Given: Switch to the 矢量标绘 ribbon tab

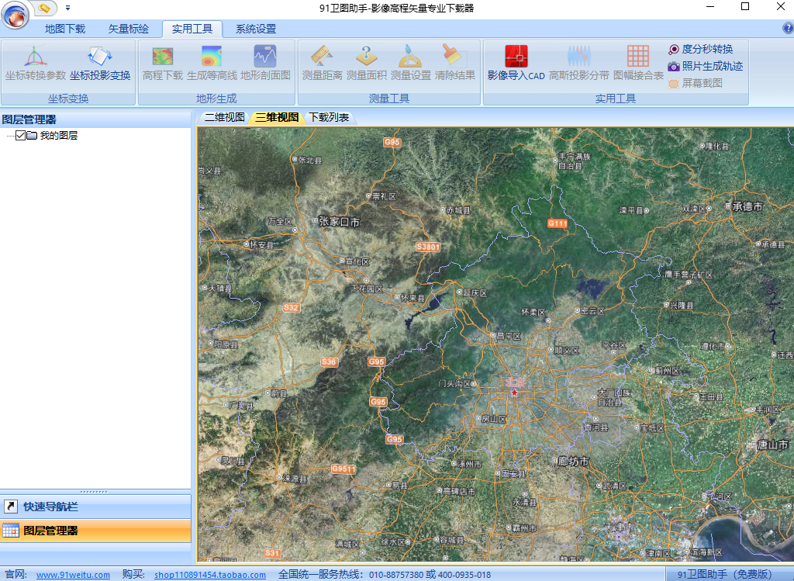Looking at the screenshot, I should tap(129, 29).
